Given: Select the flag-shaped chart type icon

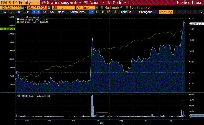Looking at the screenshot, I should (x=109, y=12).
